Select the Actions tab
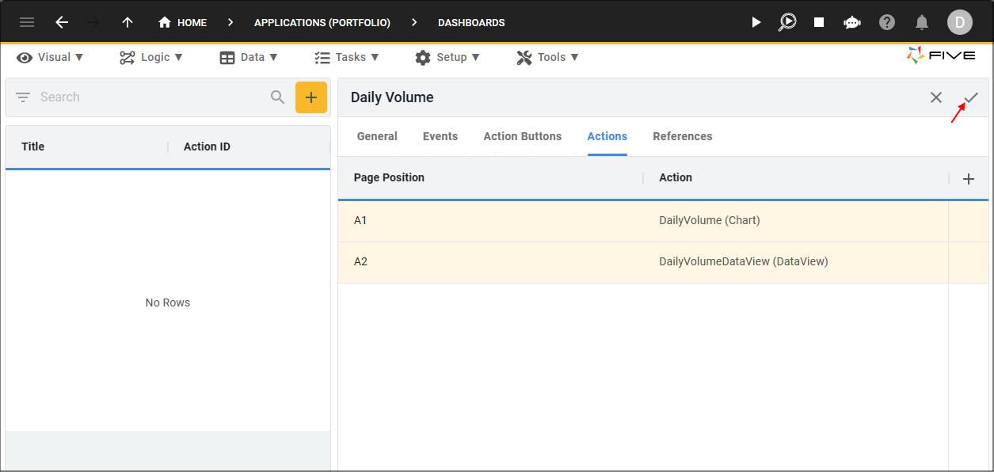 (607, 136)
